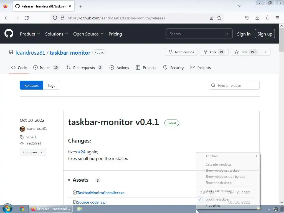Viewport: 284px width, 213px height.
Task: Open the taskbar-monitor repository link
Action: (x=70, y=53)
